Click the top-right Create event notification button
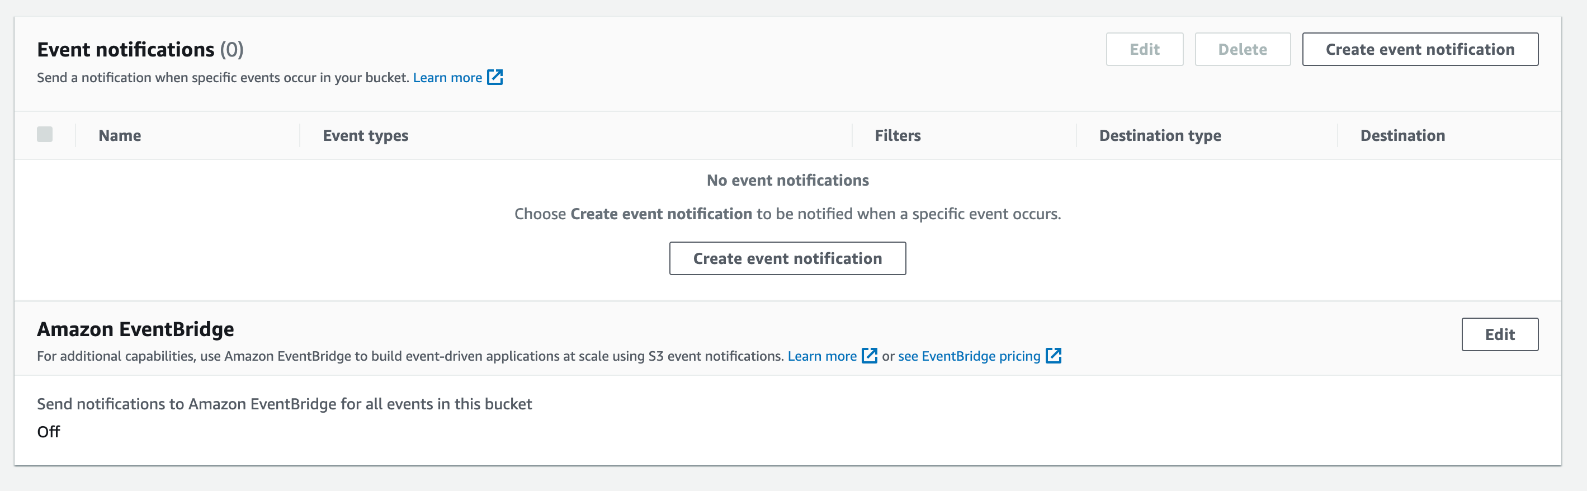Viewport: 1587px width, 491px height. click(1420, 49)
